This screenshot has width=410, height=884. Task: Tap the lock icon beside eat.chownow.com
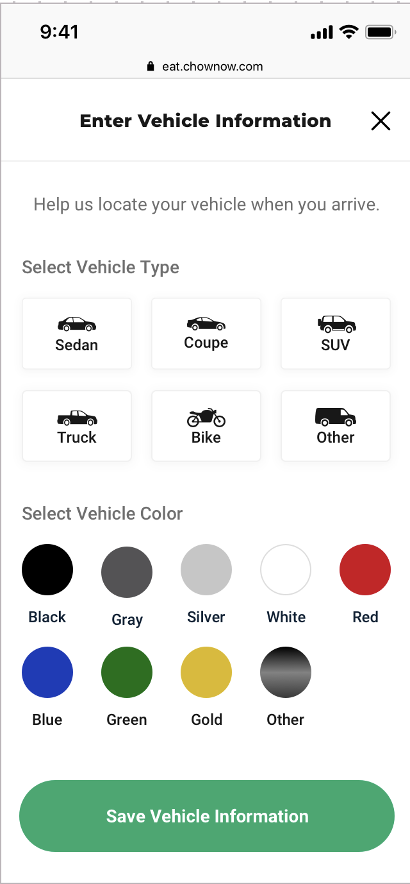[150, 66]
